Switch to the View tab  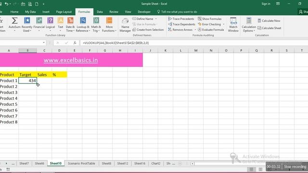tap(128, 12)
